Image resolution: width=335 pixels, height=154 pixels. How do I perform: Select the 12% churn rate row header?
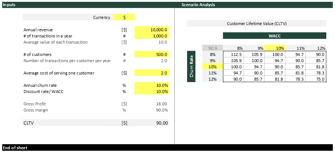tap(212, 79)
